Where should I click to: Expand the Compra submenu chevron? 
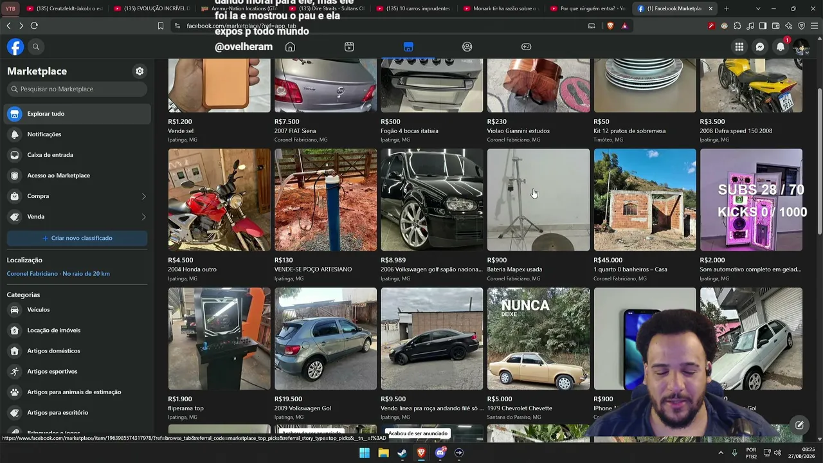(143, 196)
